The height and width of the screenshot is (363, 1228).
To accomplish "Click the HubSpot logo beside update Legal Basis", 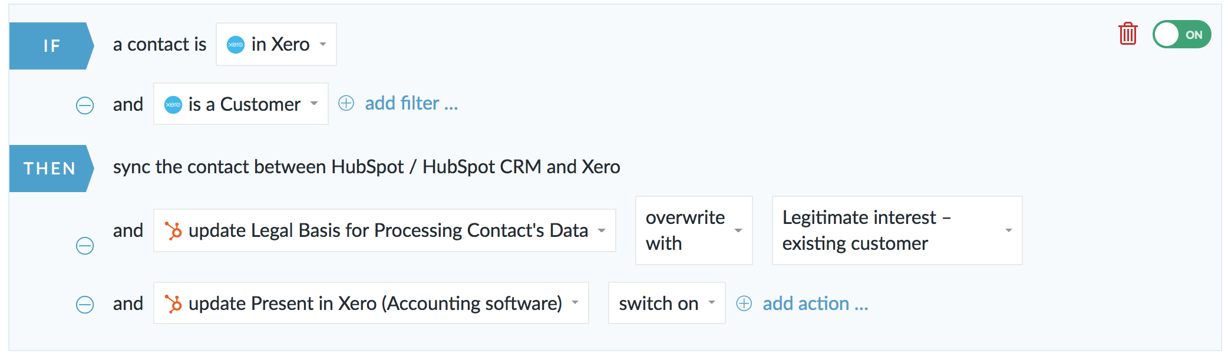I will 173,230.
